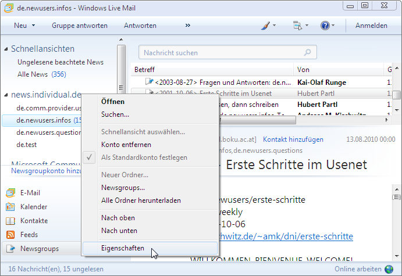Click the reading pane scroll down arrow
Screen dimensions: 402x276
click(x=397, y=256)
